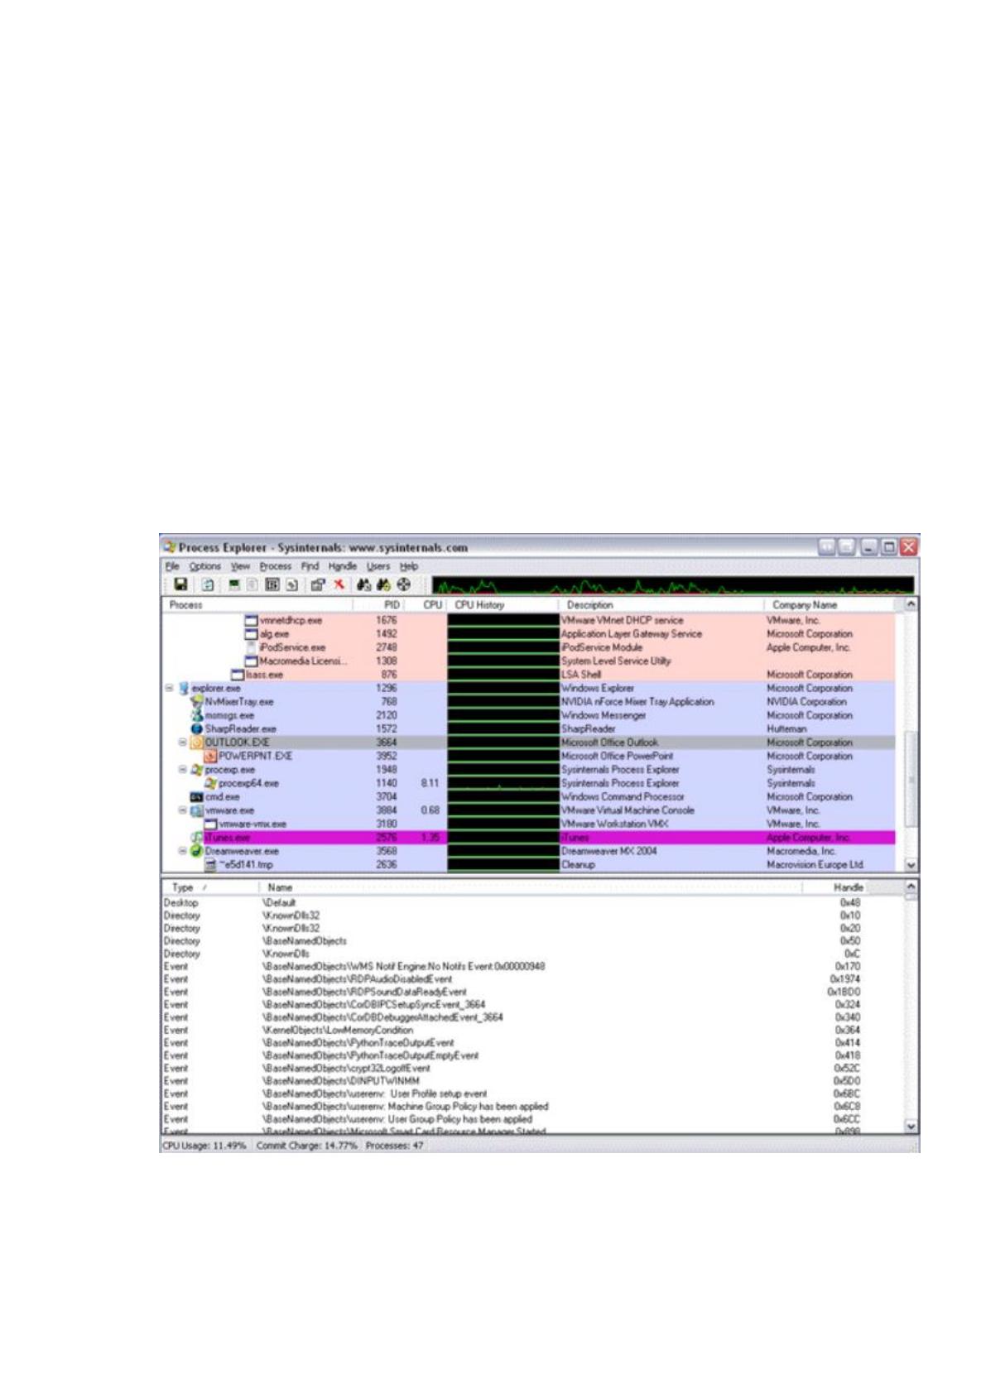Select the iTunes.exe process row
Screen dimensions: 986x1394
(528, 838)
